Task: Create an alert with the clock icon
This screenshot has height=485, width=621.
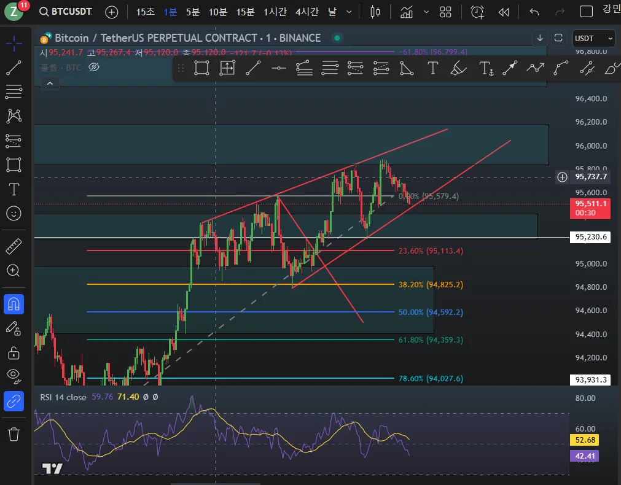Action: pos(477,12)
